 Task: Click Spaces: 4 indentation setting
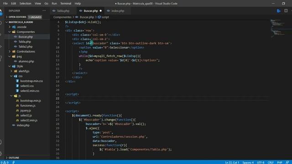[x=248, y=162]
